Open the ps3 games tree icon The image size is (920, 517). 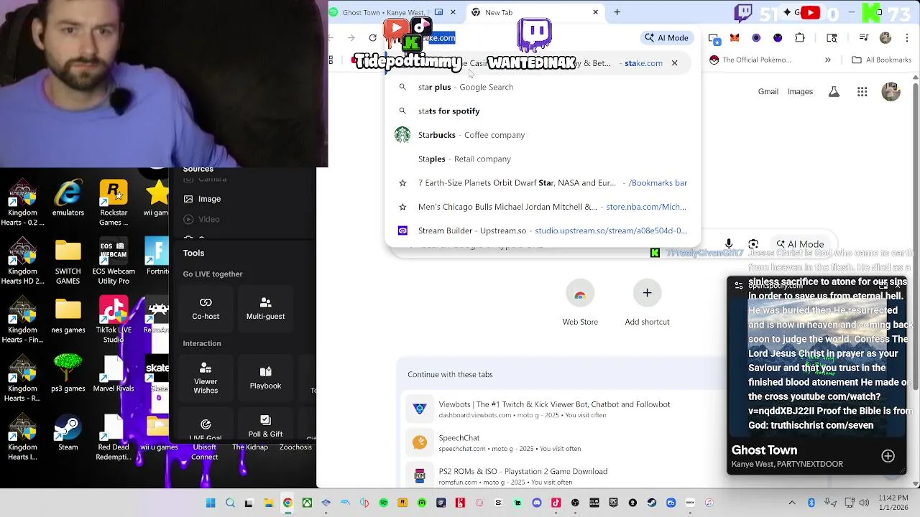68,373
